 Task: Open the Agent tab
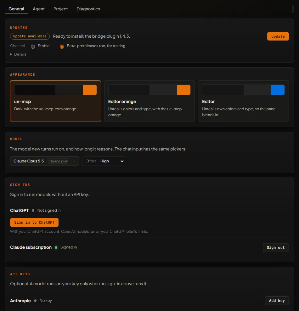[38, 9]
